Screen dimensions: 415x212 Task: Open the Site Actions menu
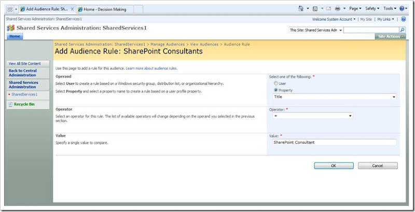(x=391, y=37)
